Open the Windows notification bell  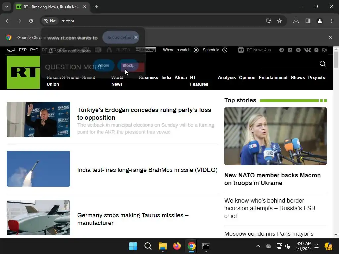click(x=316, y=246)
